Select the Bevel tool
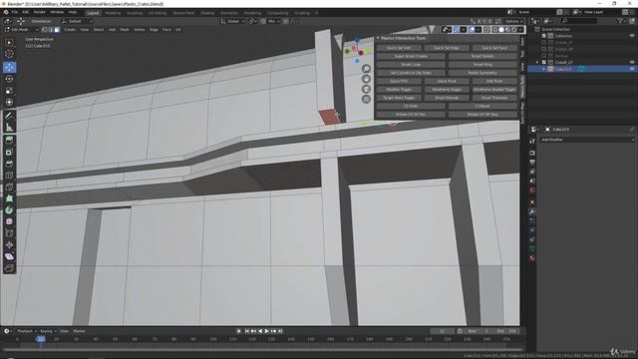Screen dimensions: 638x359 click(x=9, y=164)
